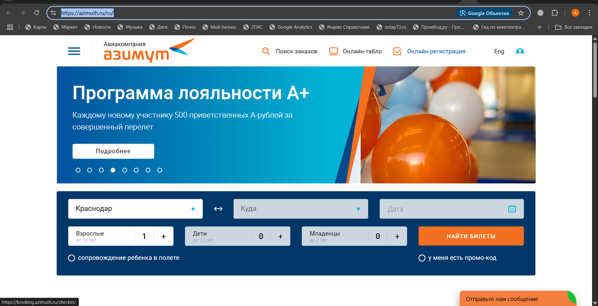This screenshot has width=598, height=306.
Task: Open the Куда destination dropdown
Action: 301,209
